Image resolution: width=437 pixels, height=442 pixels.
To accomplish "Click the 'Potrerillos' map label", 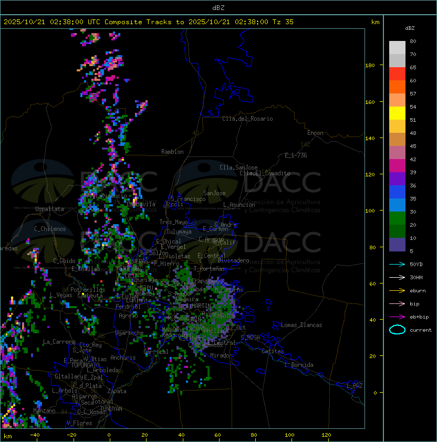I will [88, 290].
